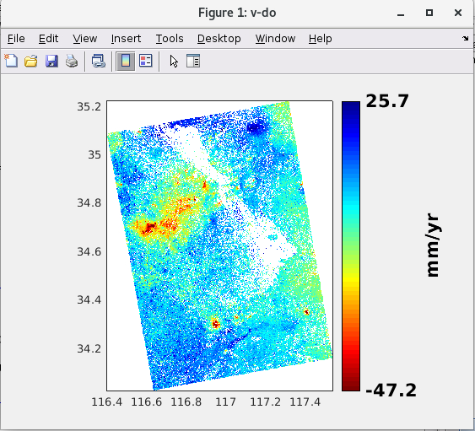Maximize the Figure 1 window
This screenshot has width=475, height=431.
point(429,13)
